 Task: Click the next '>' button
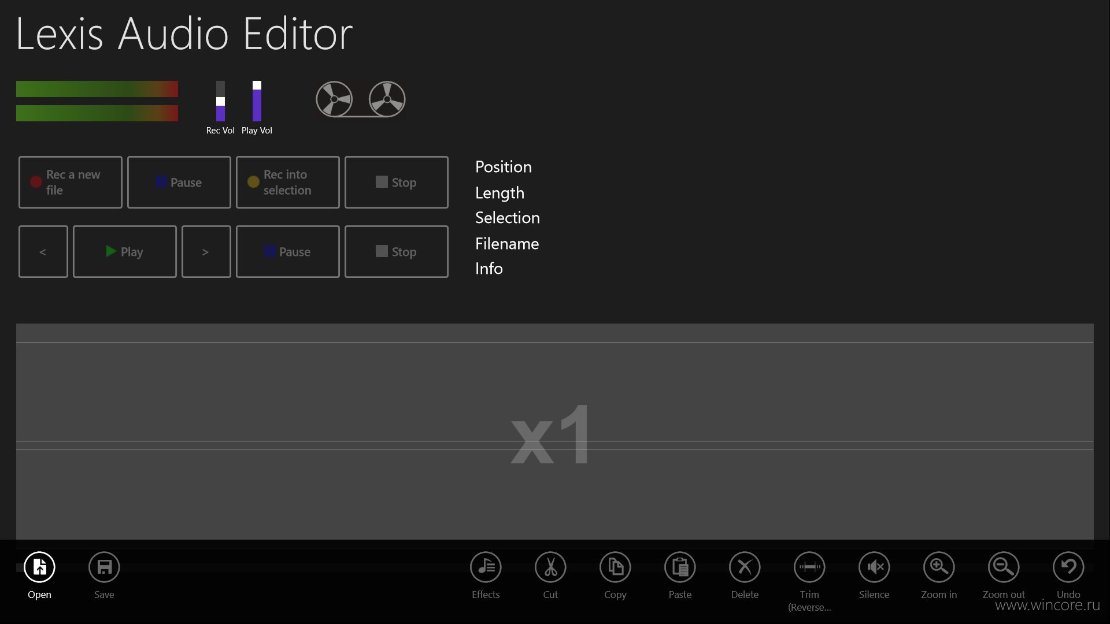[206, 251]
